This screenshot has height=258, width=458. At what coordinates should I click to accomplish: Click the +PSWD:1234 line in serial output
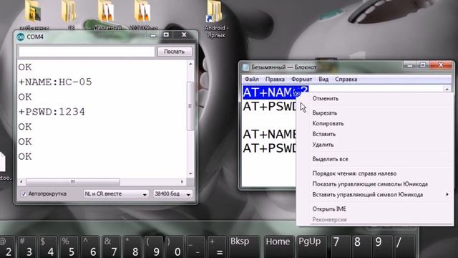click(x=52, y=112)
